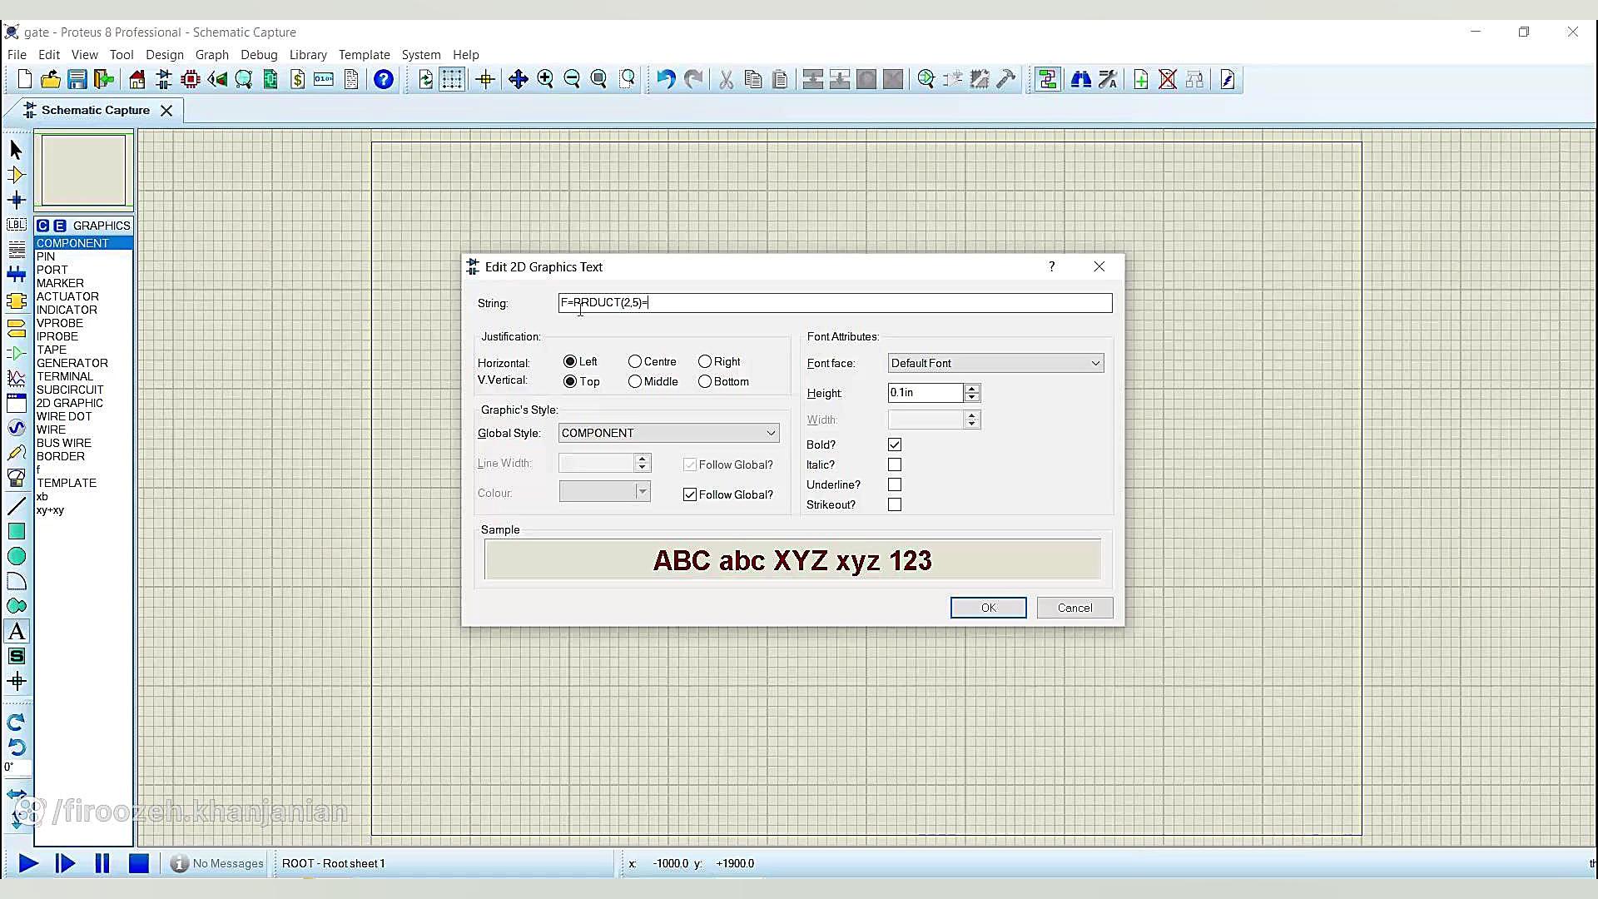Click the Rotate Anti-Clockwise icon
The image size is (1598, 899).
(16, 747)
